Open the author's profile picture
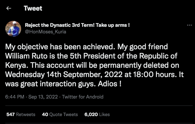The image size is (195, 124). 13,29
